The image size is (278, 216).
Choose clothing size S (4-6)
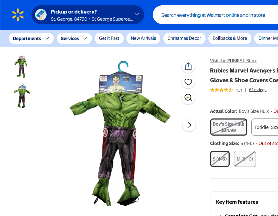point(220,159)
